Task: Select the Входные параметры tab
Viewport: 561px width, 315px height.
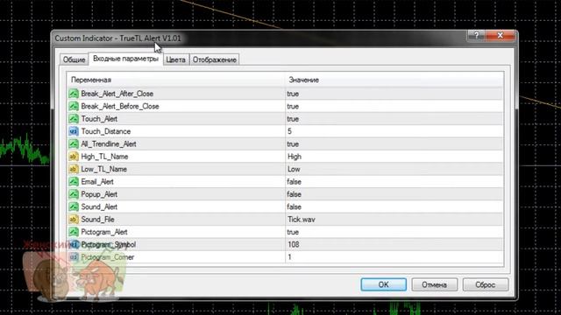Action: (x=125, y=59)
